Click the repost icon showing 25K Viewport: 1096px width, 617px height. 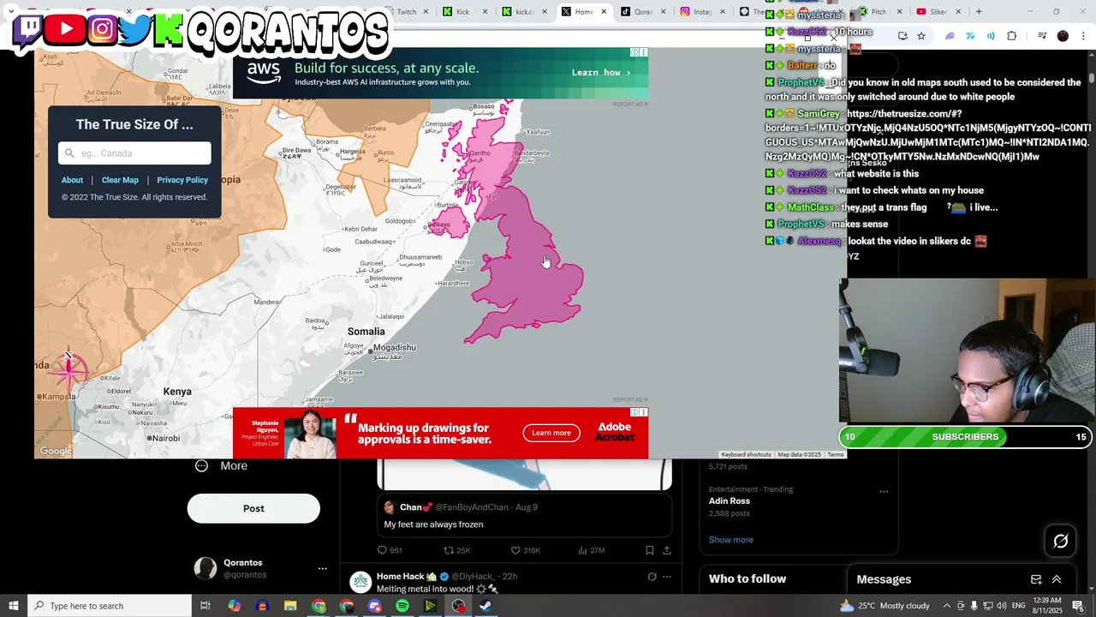449,550
